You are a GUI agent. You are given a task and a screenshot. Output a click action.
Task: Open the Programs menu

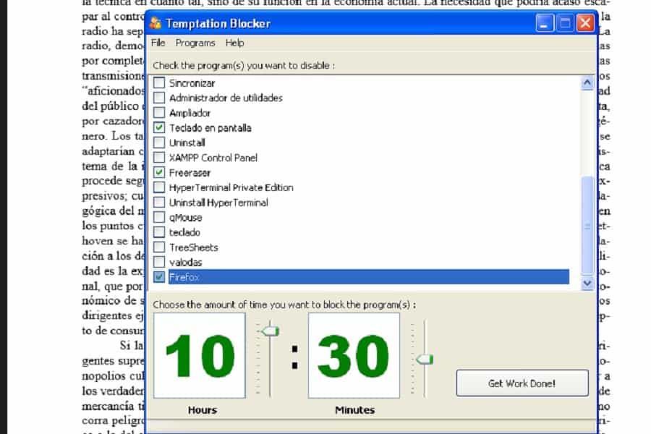195,43
